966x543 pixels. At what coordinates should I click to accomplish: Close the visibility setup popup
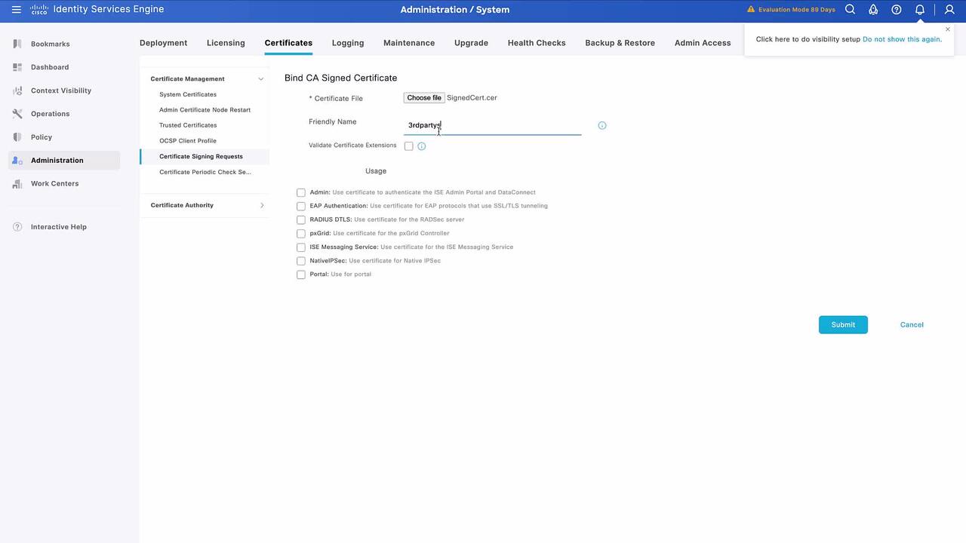(948, 29)
